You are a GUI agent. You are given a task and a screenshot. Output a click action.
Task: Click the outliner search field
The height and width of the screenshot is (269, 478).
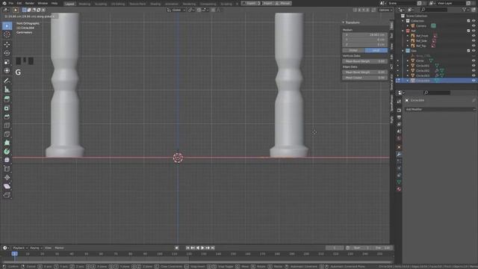[x=433, y=10]
